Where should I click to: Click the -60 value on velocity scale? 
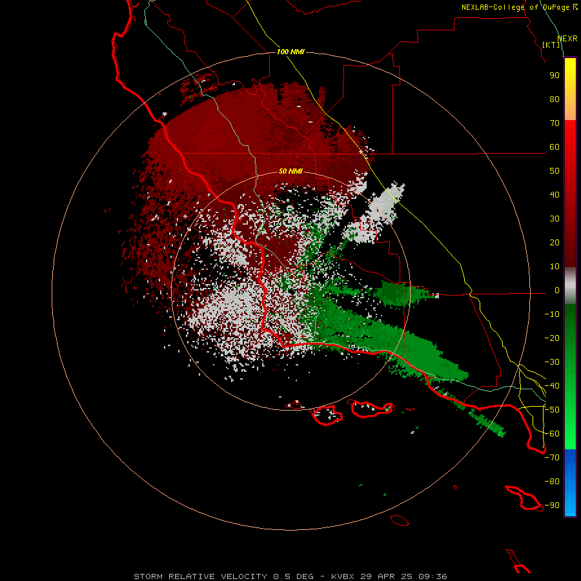[x=552, y=434]
